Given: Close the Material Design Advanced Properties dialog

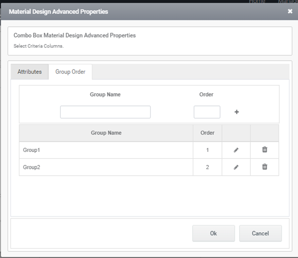Looking at the screenshot, I should pyautogui.click(x=290, y=11).
